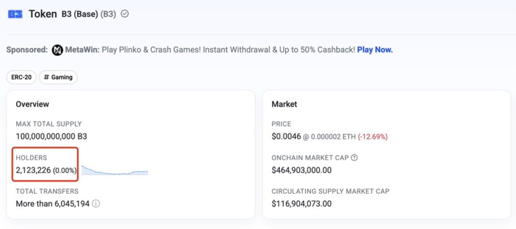Select the ERC-20 tag
The image size is (516, 229).
point(21,77)
